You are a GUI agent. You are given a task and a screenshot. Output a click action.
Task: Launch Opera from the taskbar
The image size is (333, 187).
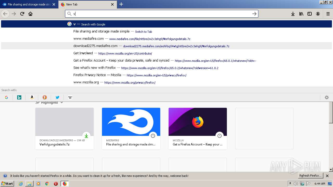[x=56, y=184]
